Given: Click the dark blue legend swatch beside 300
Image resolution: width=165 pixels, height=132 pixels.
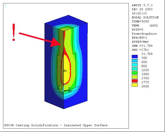Looking at the screenshot, I should [135, 57].
